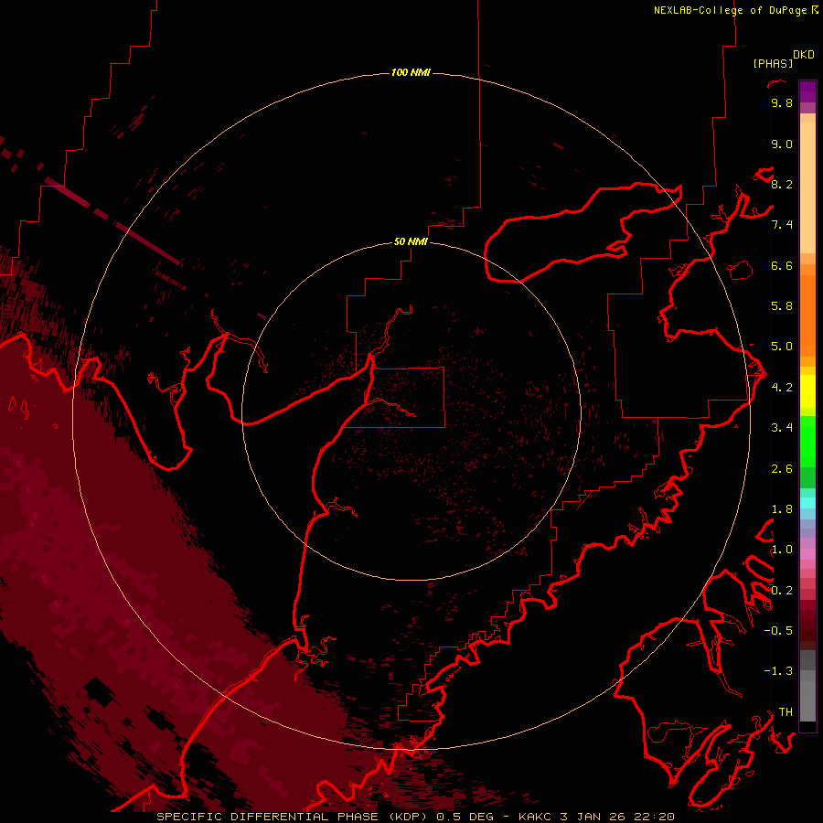Viewport: 823px width, 823px height.
Task: Select the 2.6 scale label
Action: (x=782, y=469)
